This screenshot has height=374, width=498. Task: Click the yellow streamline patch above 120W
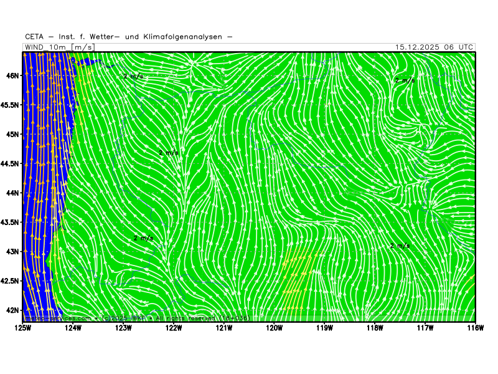pyautogui.click(x=298, y=274)
